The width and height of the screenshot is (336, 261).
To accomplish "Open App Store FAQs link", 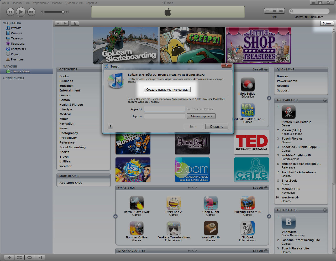I will click(71, 183).
